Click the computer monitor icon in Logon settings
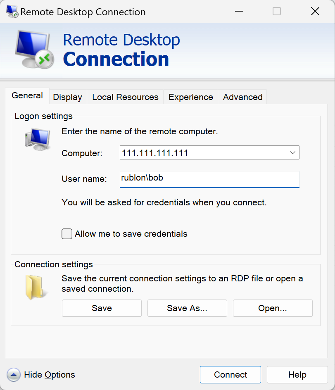Screen dimensions: 335x390 click(37, 138)
